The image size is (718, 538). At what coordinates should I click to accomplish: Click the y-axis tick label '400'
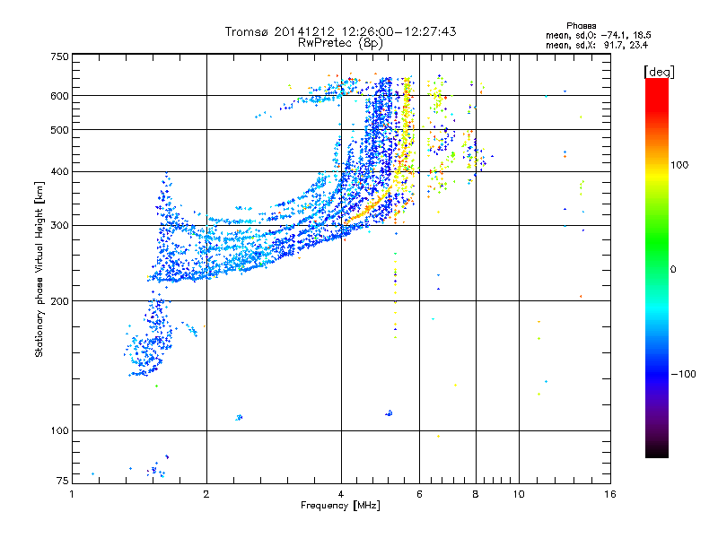[x=59, y=171]
